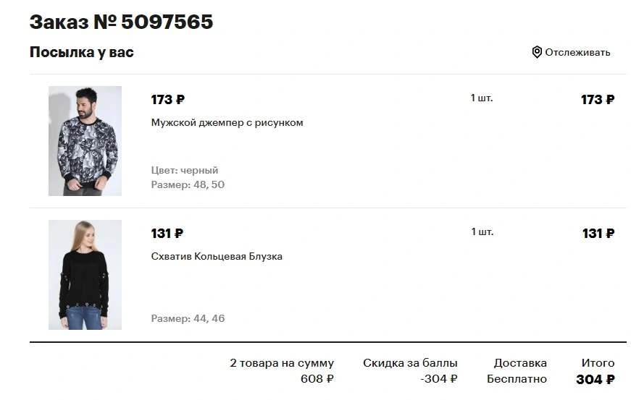Click the Посылка у вас status heading
This screenshot has height=400, width=631.
(82, 52)
